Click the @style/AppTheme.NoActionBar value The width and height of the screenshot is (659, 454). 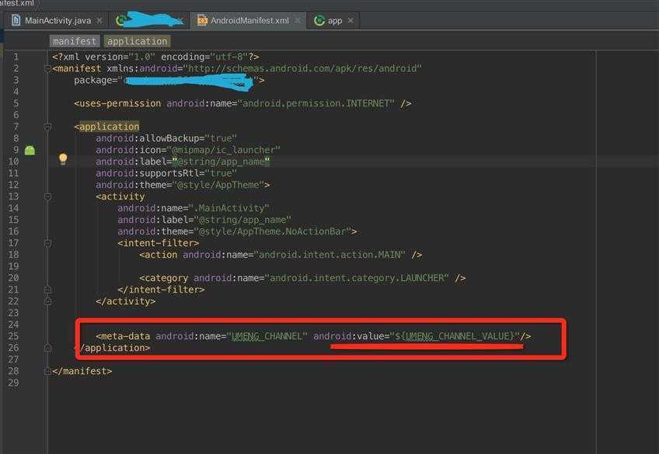click(272, 231)
